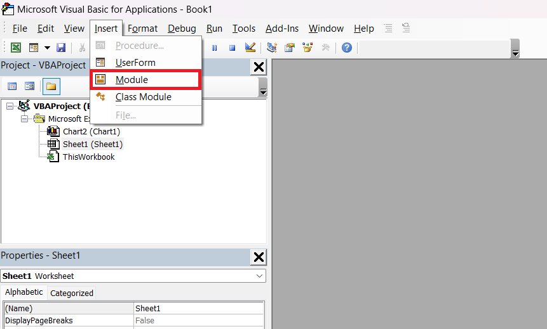
Task: Click the Module icon in Insert menu
Action: 100,79
